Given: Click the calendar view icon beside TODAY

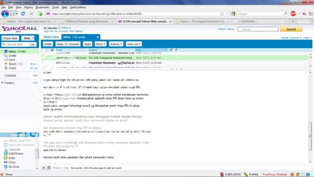Looking at the screenshot, I should pos(49,168).
